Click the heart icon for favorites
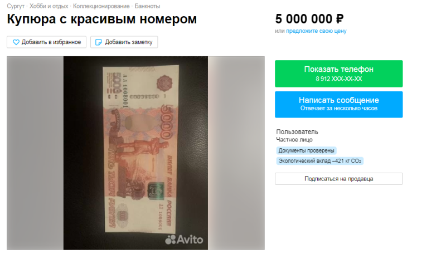446x254 pixels. tap(16, 42)
